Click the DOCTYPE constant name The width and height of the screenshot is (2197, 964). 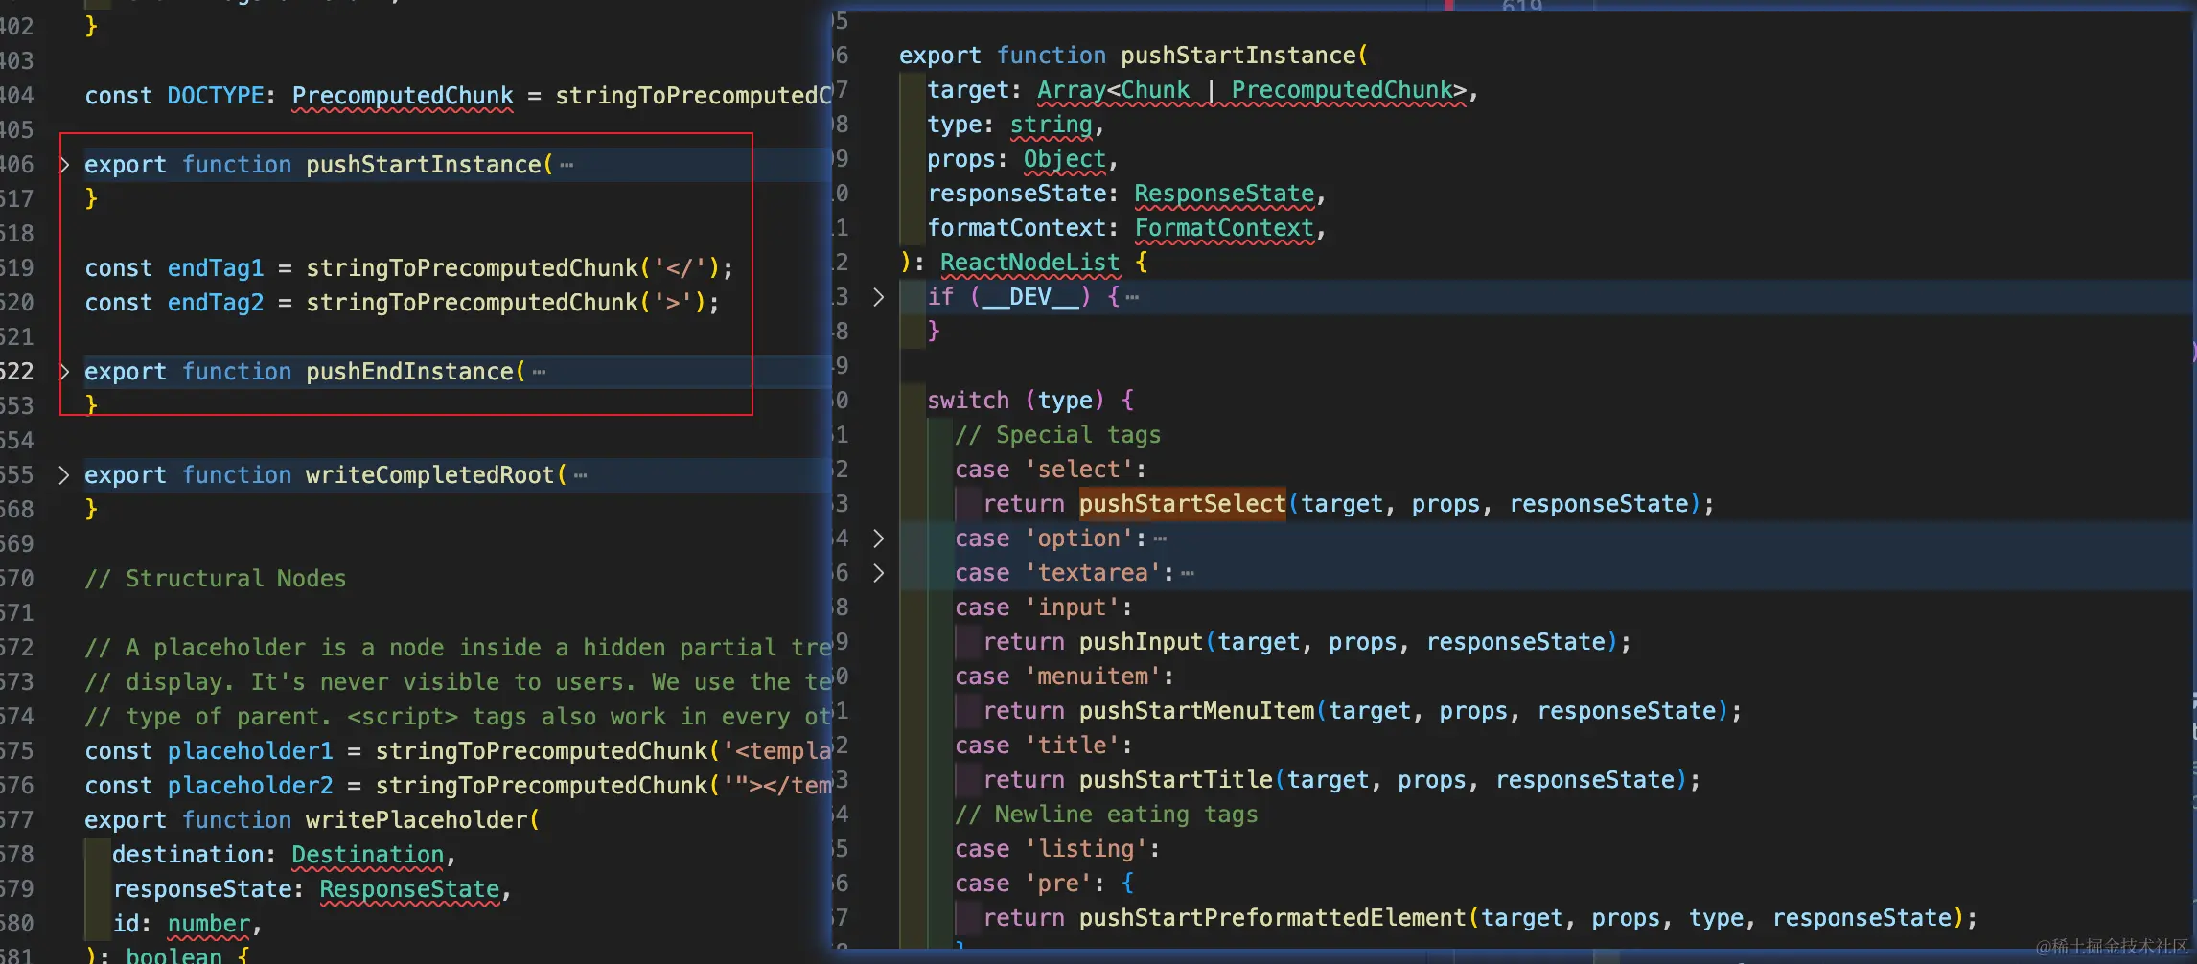point(216,96)
